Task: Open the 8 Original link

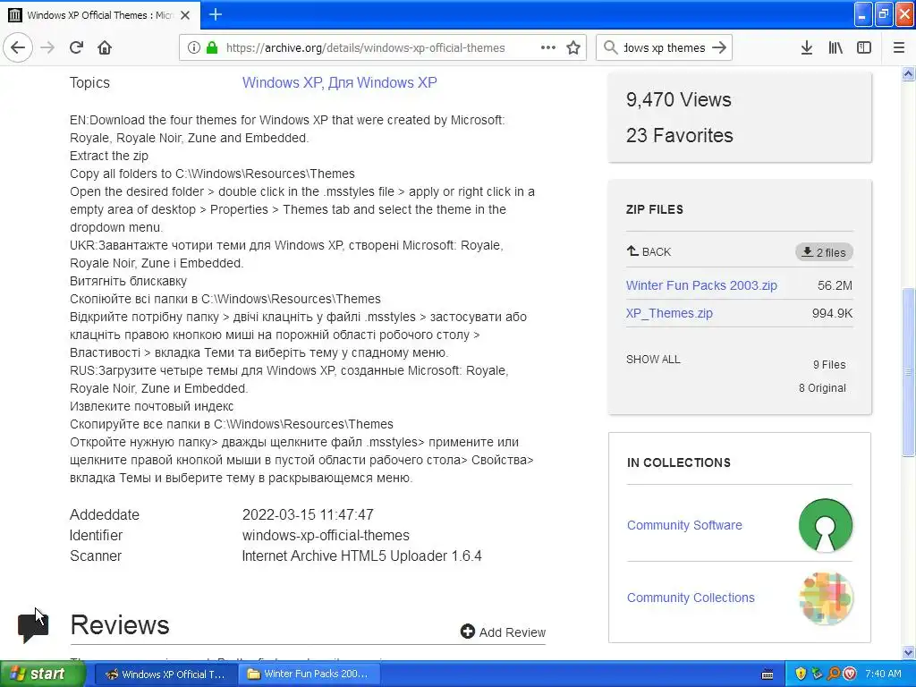Action: tap(822, 388)
